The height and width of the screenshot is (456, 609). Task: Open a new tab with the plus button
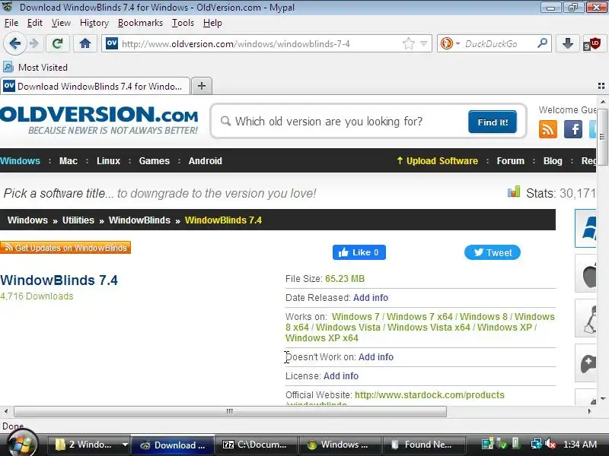[202, 86]
